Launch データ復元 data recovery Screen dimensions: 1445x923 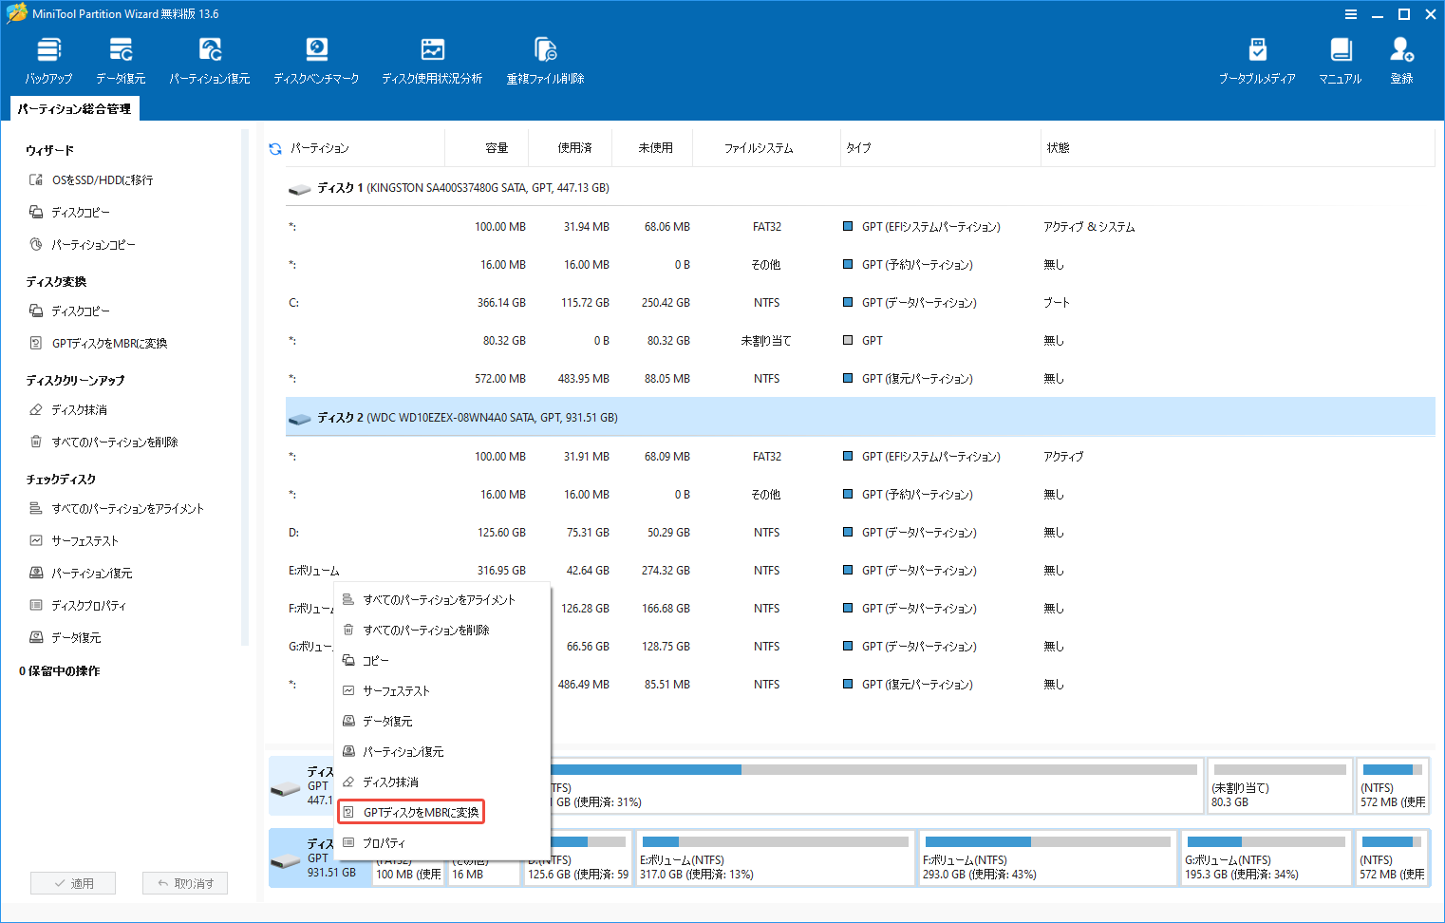pos(121,59)
